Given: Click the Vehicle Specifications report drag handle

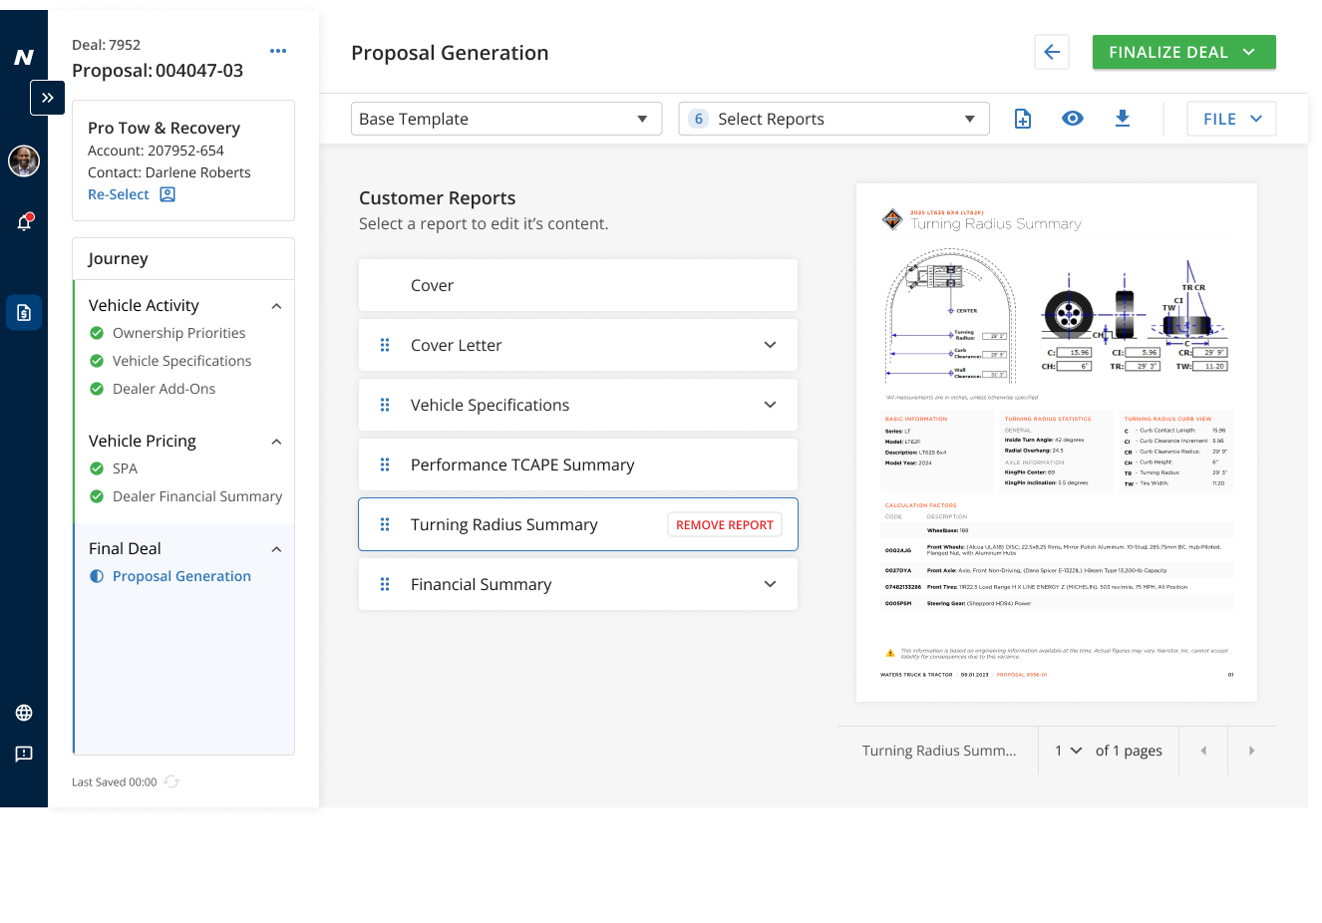Looking at the screenshot, I should 385,405.
